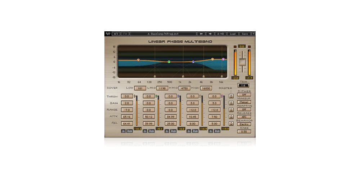Click the LMid crossover field 1198
This screenshot has height=180, width=360.
(x=162, y=88)
